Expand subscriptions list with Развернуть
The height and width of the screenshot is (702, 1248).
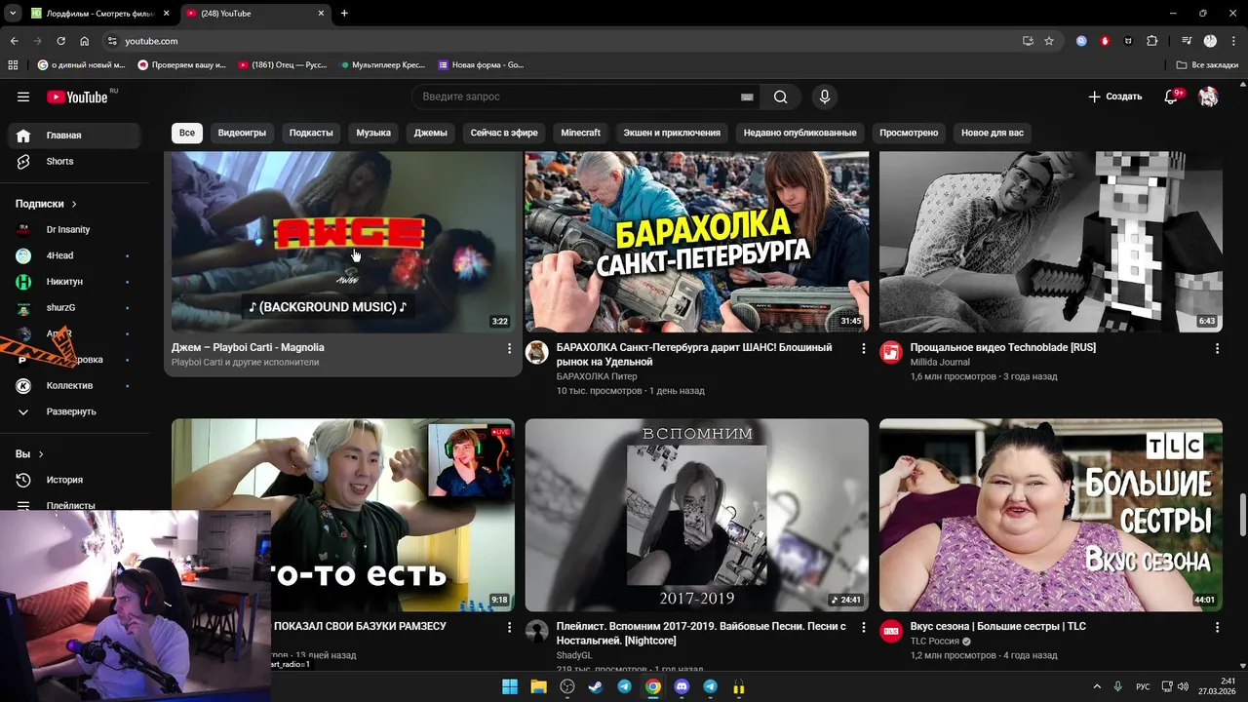(x=71, y=411)
